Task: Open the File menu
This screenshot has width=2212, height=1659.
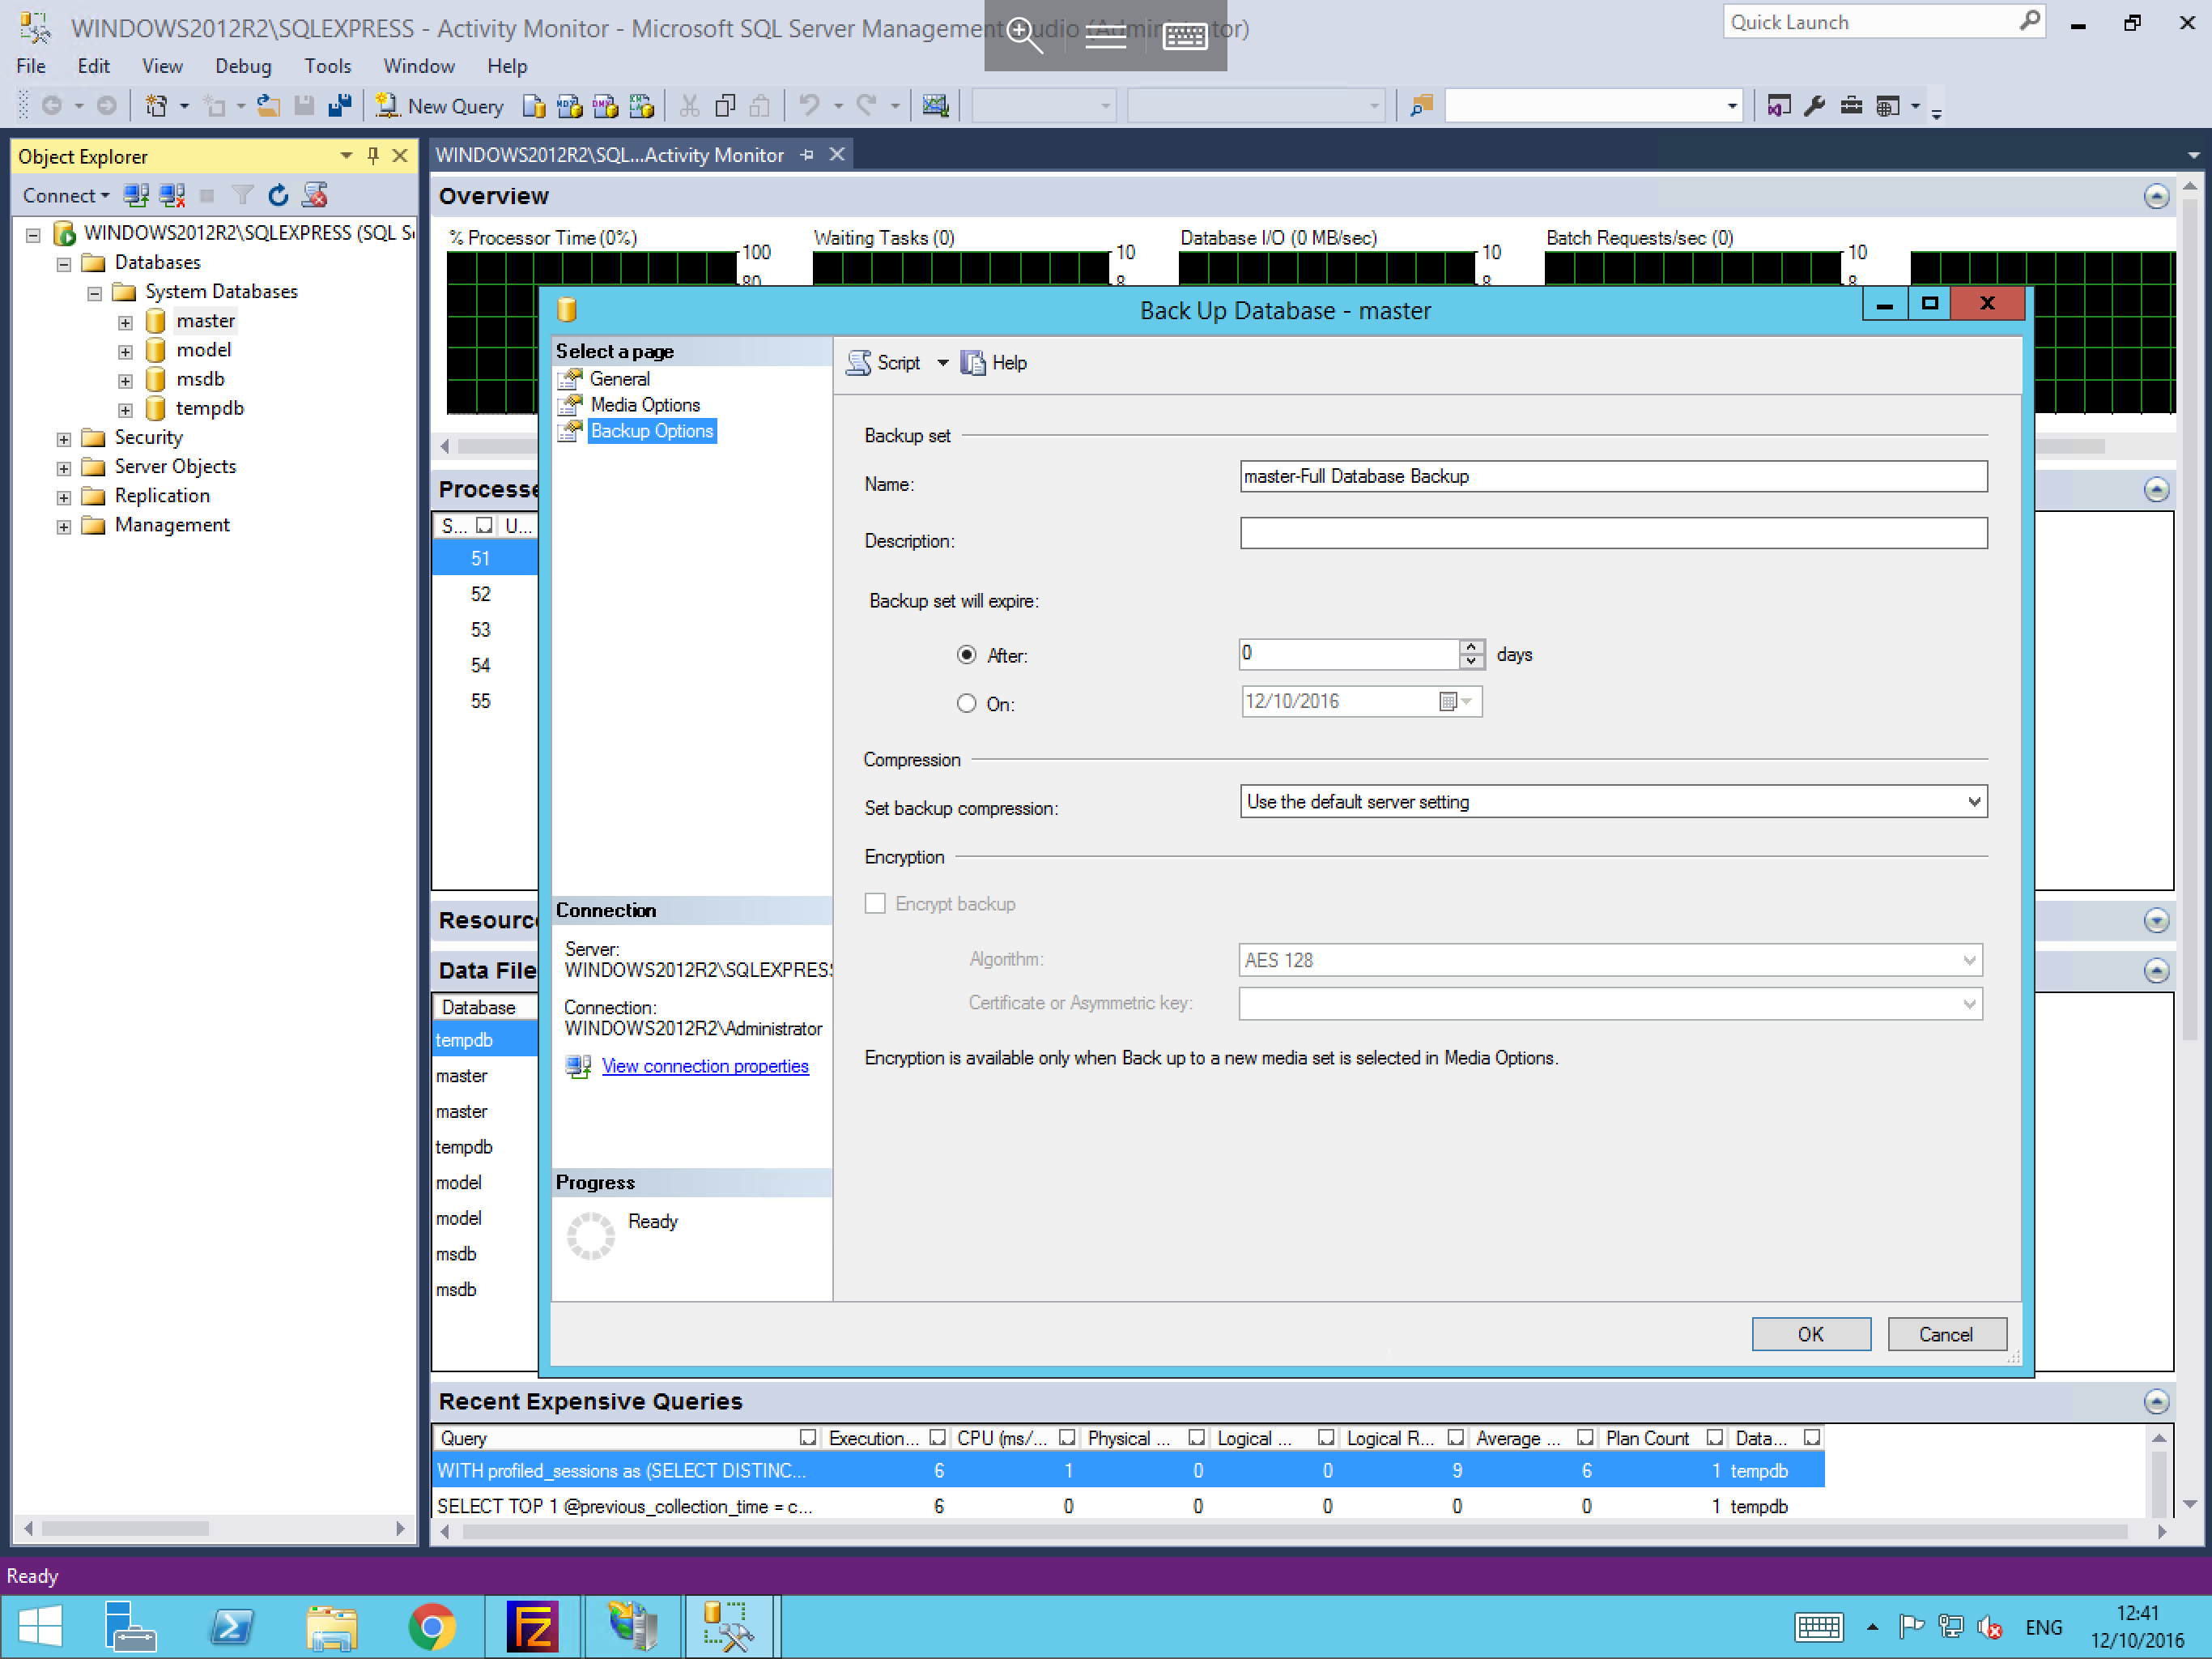Action: (x=31, y=66)
